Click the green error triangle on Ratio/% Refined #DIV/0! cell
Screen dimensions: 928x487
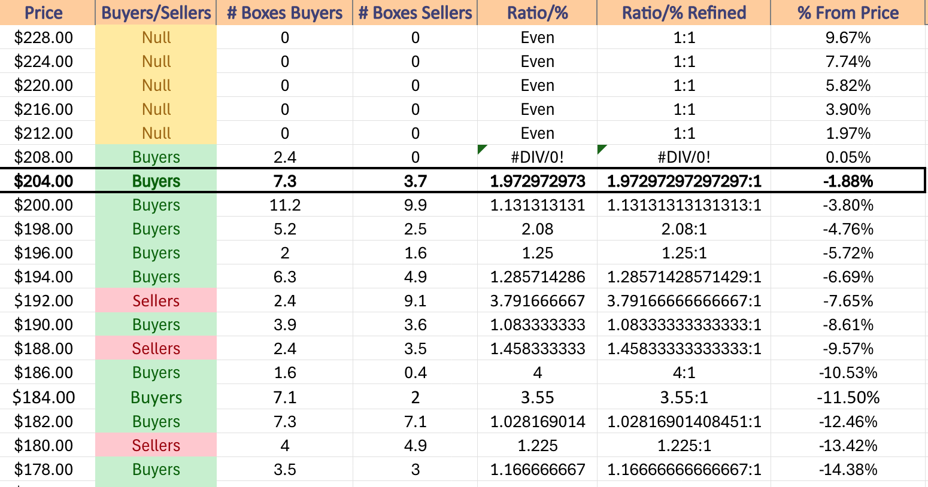tap(602, 149)
